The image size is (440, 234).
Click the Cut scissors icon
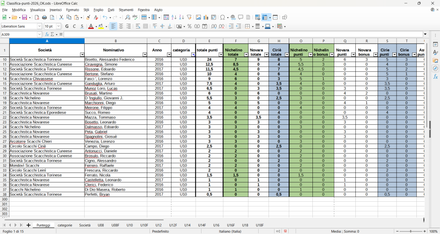[x=61, y=17]
